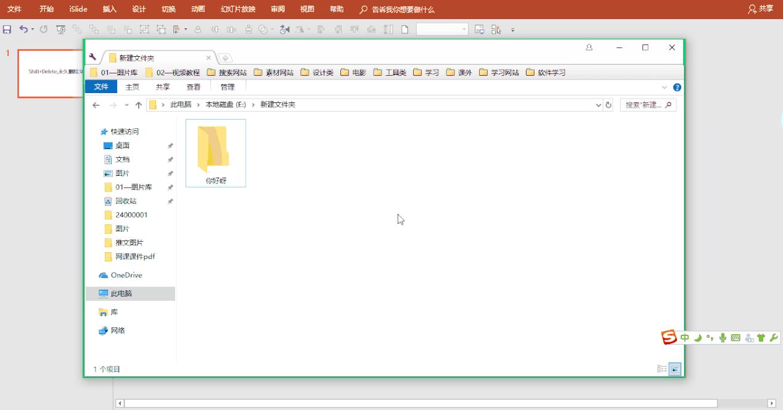Toggle Chinese/English with the Sogou 中 icon
The image size is (783, 410).
(x=684, y=337)
